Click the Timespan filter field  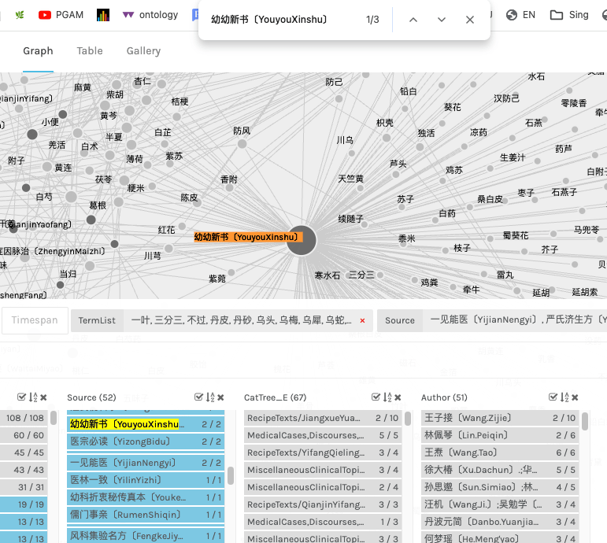point(35,321)
